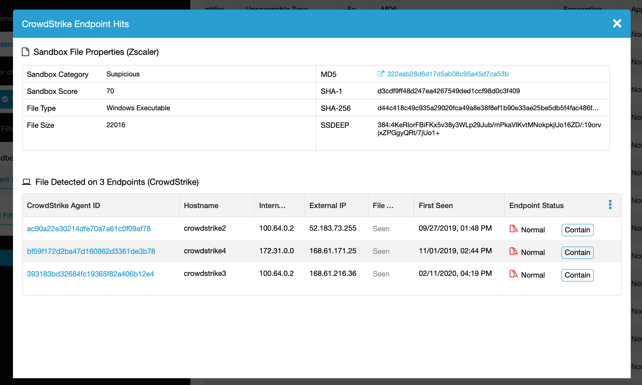This screenshot has width=642, height=385.
Task: Click the red detection status icon on crowdstrike3 row
Action: click(513, 274)
